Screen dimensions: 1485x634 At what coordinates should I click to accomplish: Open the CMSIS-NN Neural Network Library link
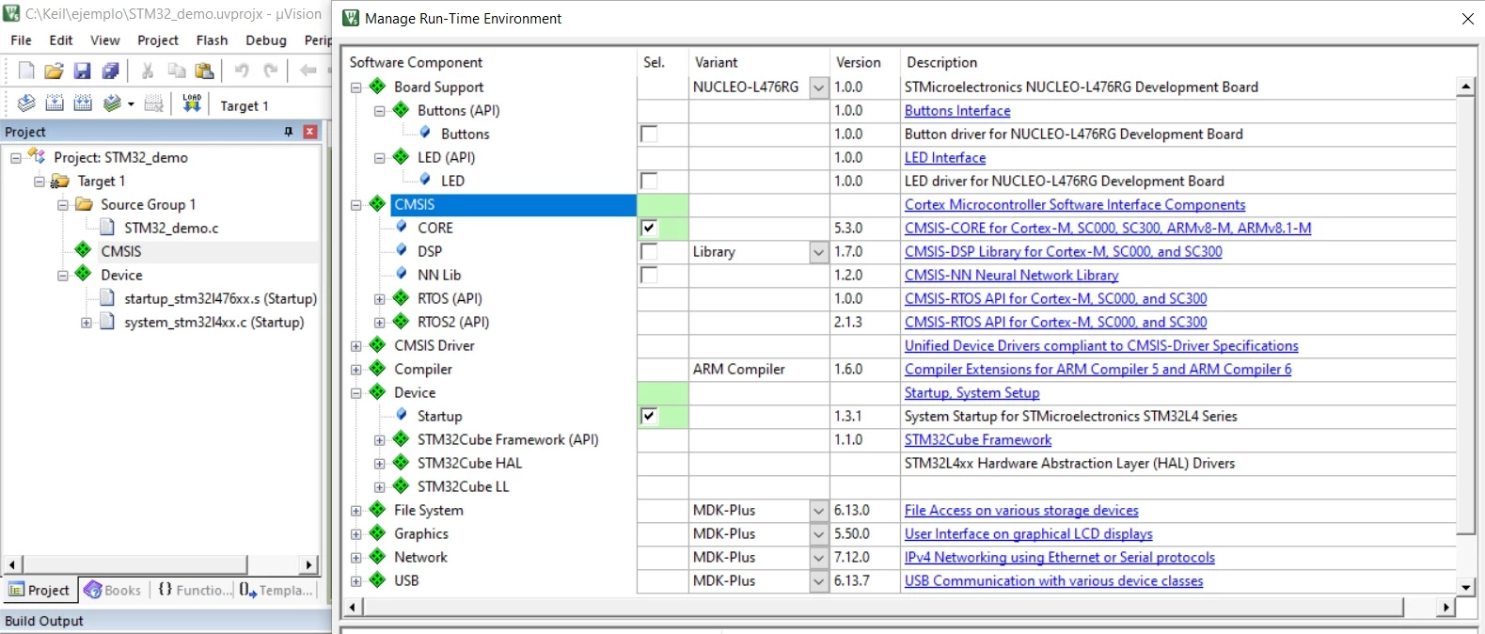[1011, 275]
